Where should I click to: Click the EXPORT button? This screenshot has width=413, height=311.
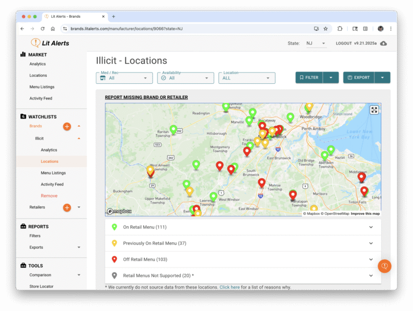point(358,77)
